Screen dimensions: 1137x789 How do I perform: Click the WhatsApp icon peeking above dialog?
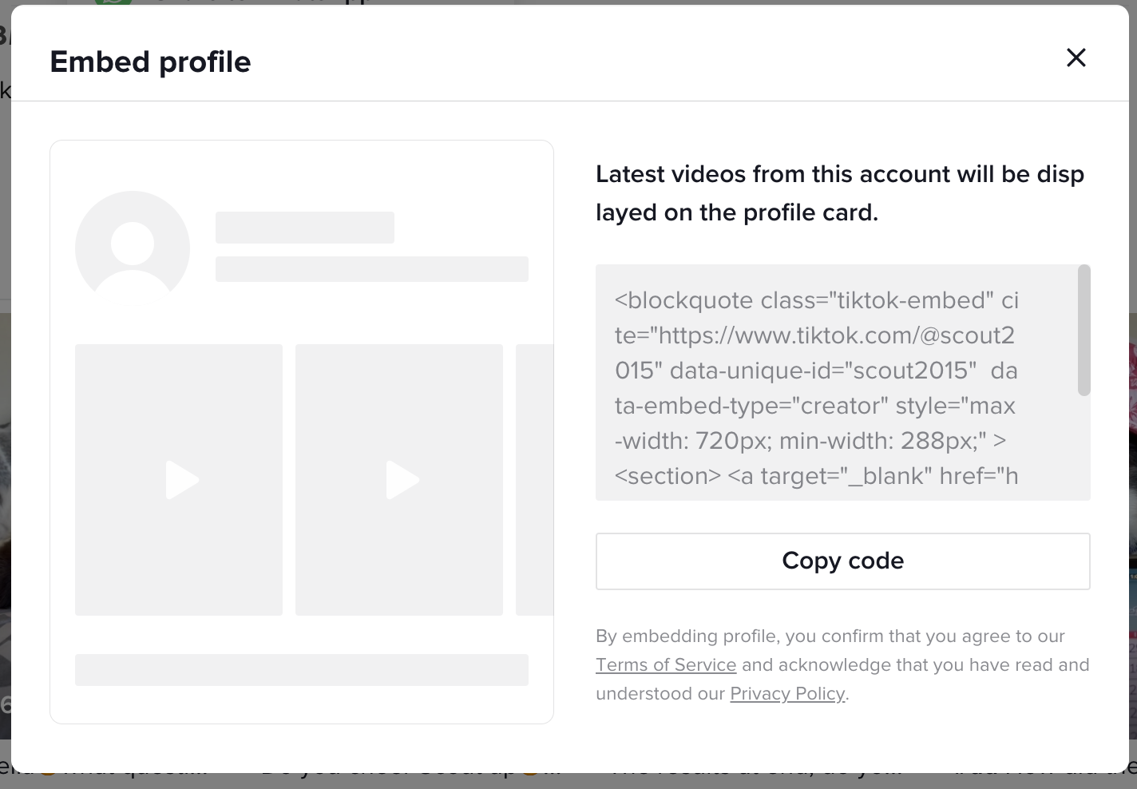coord(113,2)
